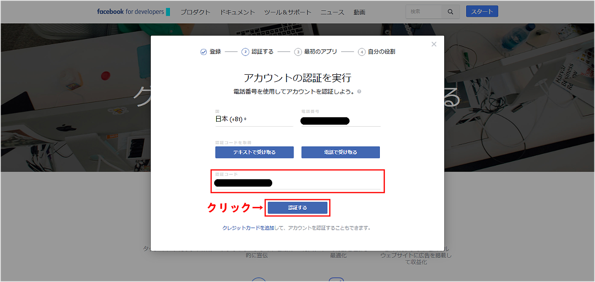
Task: Click the completed 登録 step checkmark
Action: click(203, 52)
